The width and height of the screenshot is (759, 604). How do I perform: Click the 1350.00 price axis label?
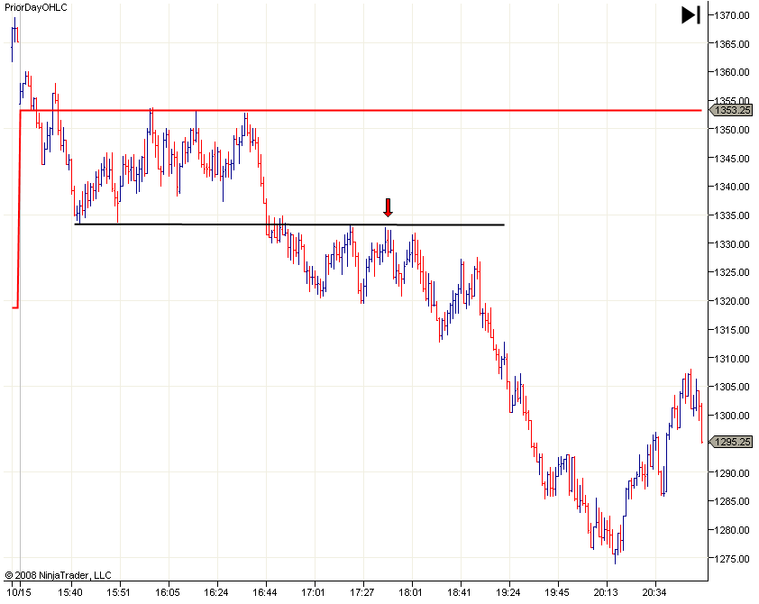coord(731,130)
